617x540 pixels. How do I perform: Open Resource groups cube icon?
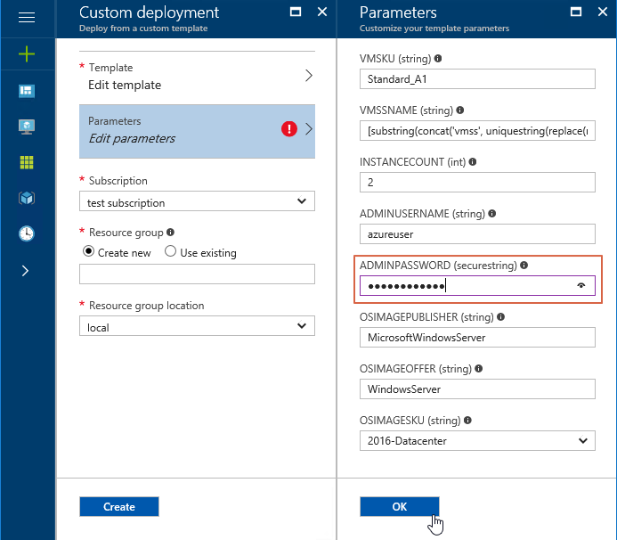[27, 198]
